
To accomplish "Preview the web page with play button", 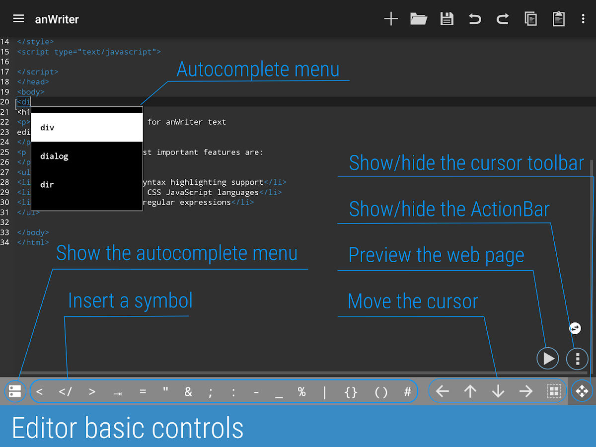I will tap(548, 358).
